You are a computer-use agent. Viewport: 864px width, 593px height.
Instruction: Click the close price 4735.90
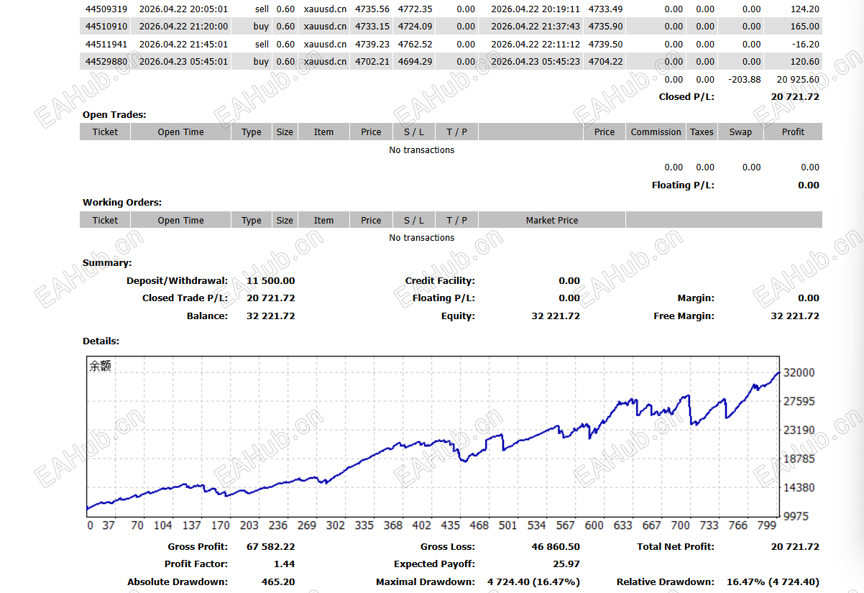(606, 26)
